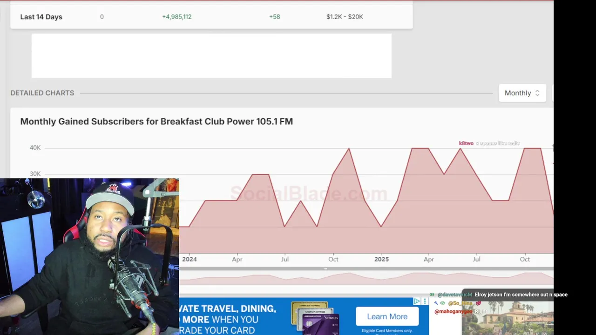The width and height of the screenshot is (596, 335).
Task: Click the streamer webcam overlay
Action: (x=89, y=256)
